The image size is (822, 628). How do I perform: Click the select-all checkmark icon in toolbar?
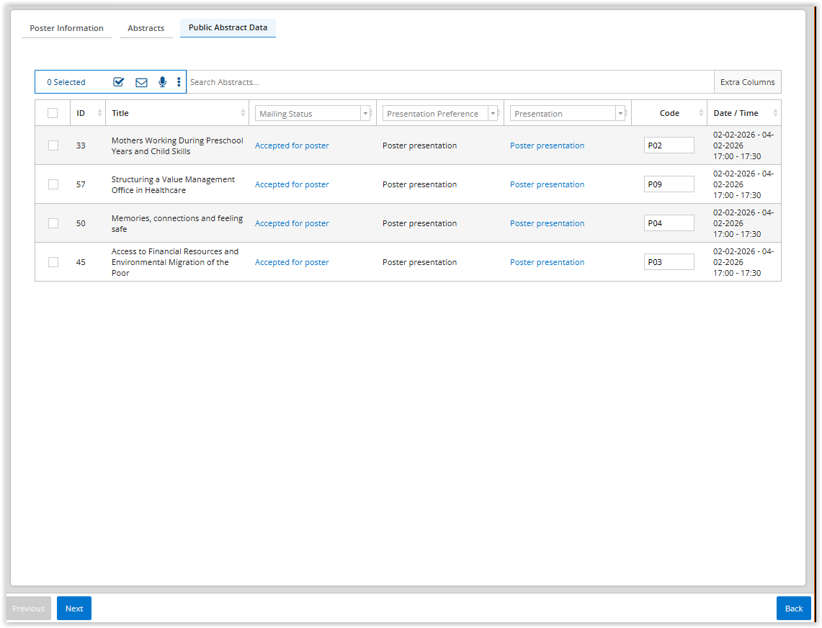pos(119,82)
